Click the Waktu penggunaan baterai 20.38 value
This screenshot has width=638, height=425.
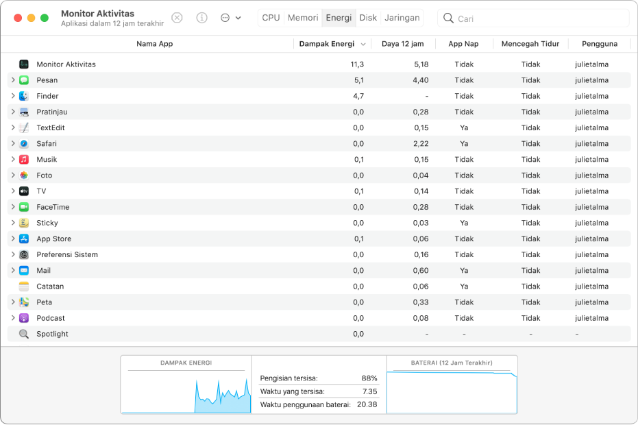click(x=367, y=404)
